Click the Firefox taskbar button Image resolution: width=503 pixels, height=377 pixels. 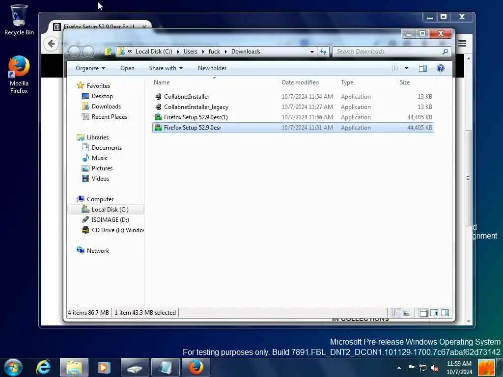(196, 367)
